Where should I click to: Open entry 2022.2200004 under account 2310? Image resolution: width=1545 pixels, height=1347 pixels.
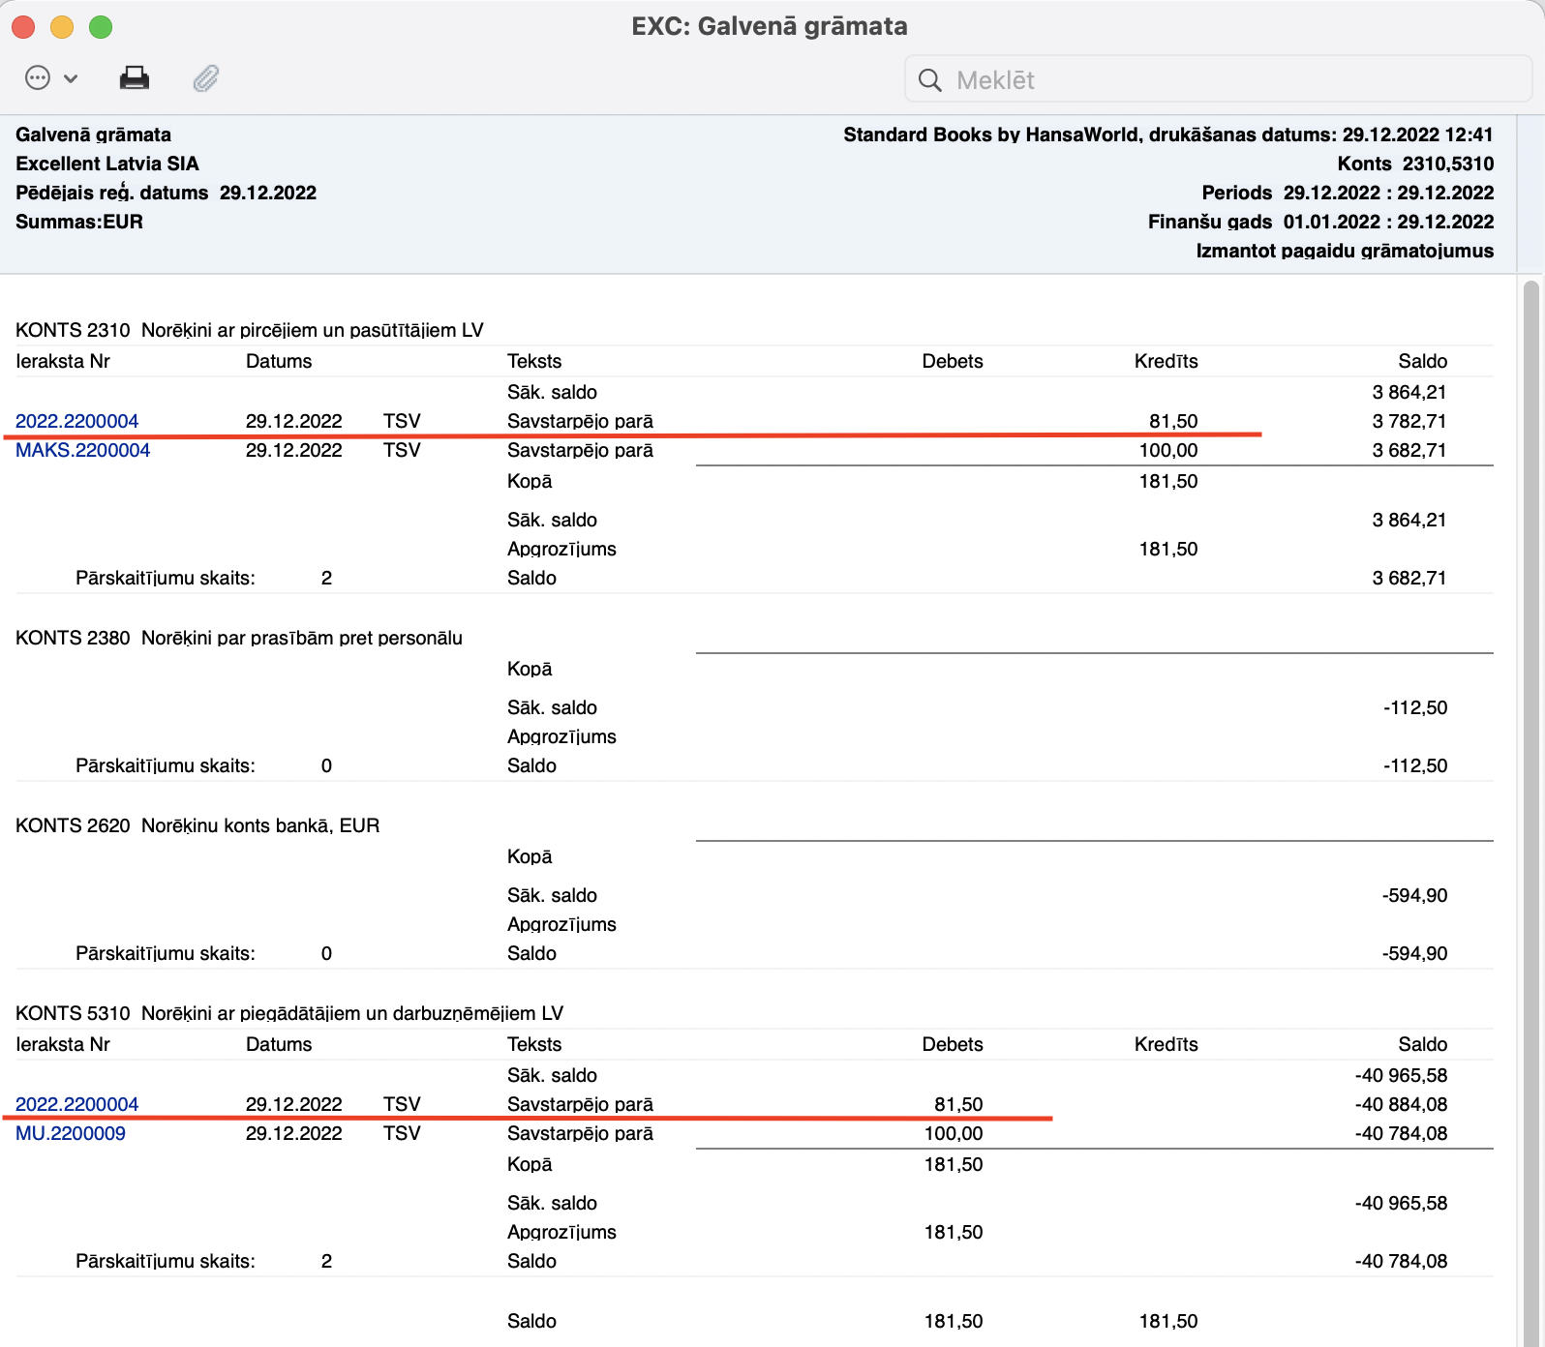tap(77, 421)
